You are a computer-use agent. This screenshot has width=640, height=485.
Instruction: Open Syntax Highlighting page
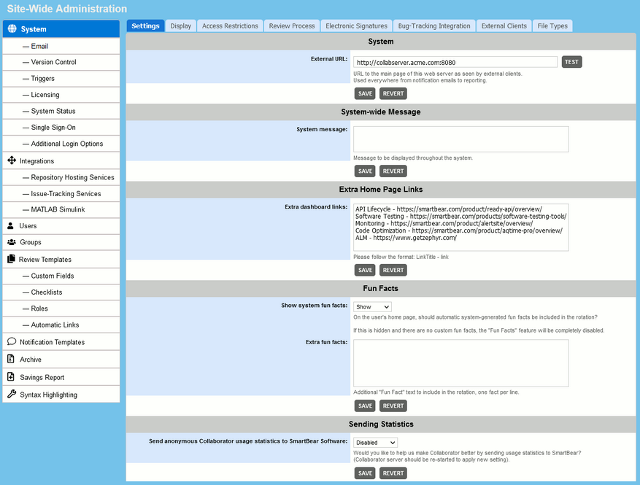61,395
